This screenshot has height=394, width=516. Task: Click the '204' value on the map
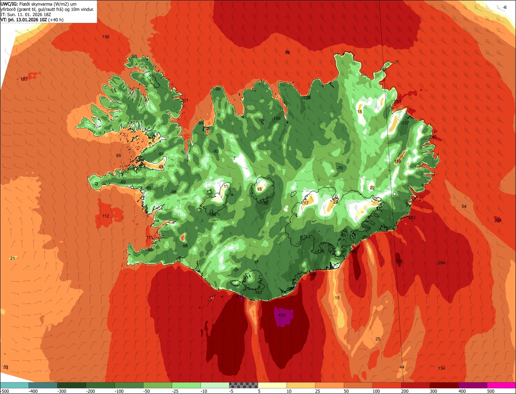pos(498,220)
